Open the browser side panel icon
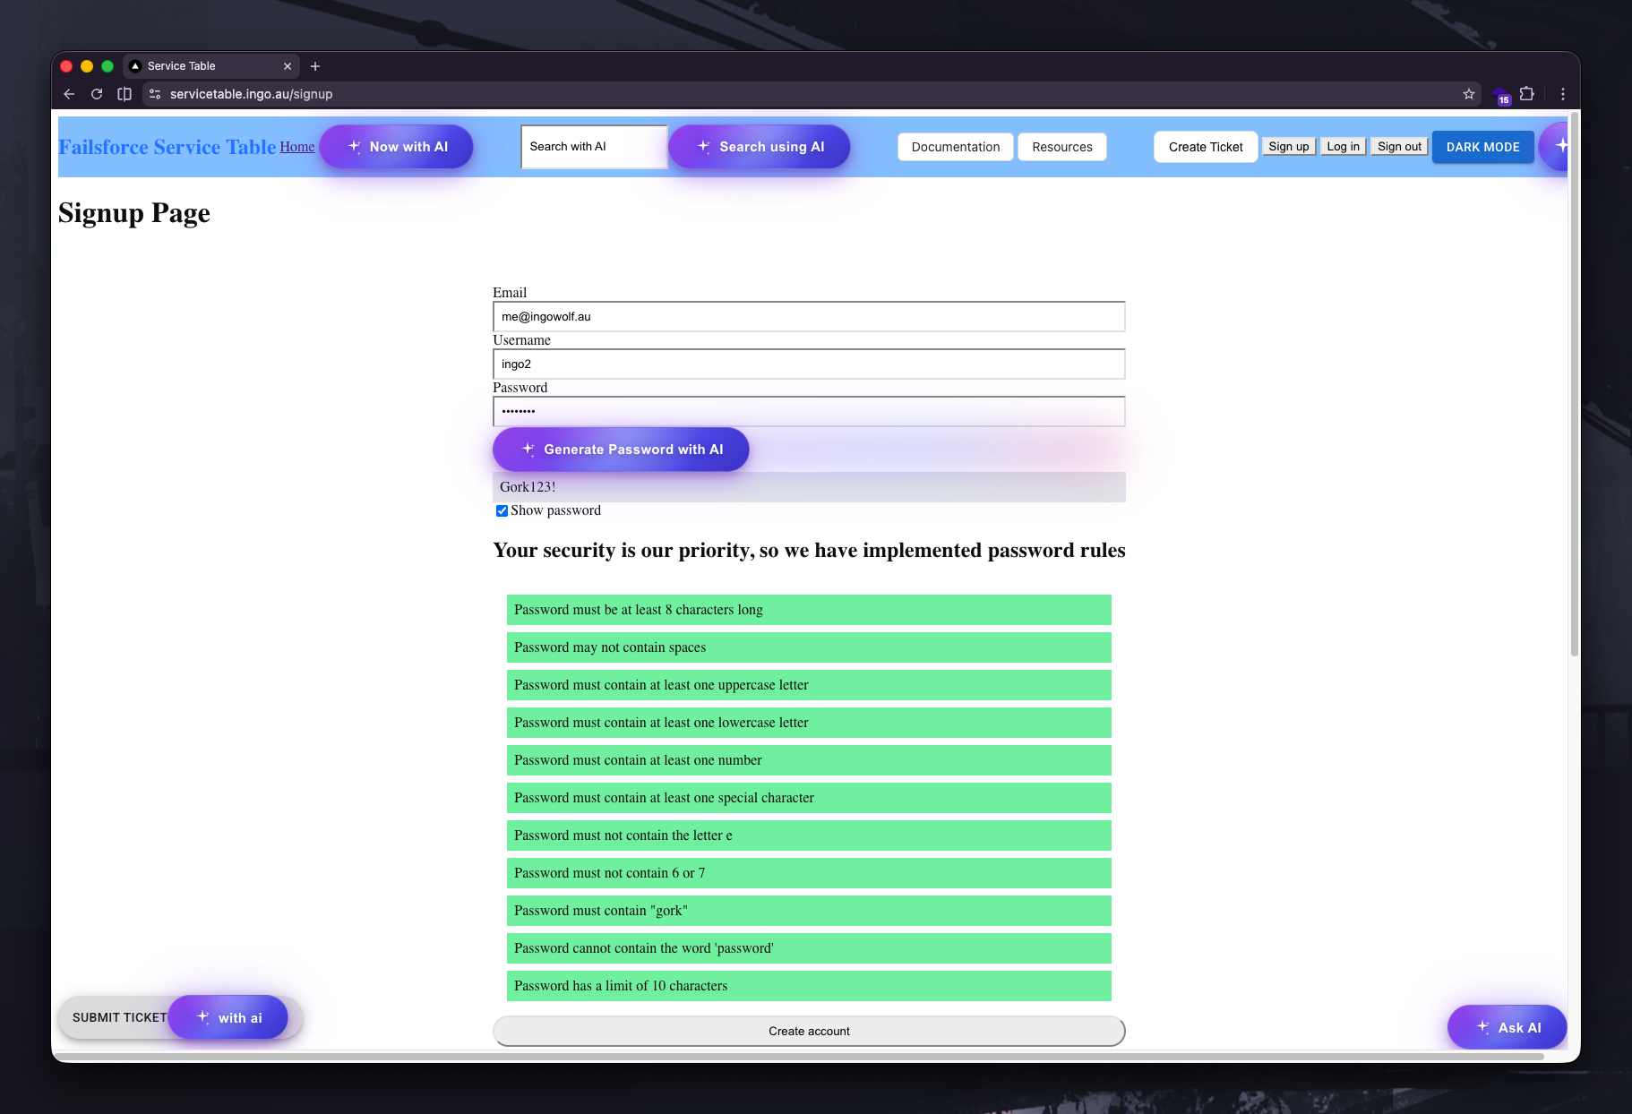Viewport: 1632px width, 1114px height. (125, 94)
